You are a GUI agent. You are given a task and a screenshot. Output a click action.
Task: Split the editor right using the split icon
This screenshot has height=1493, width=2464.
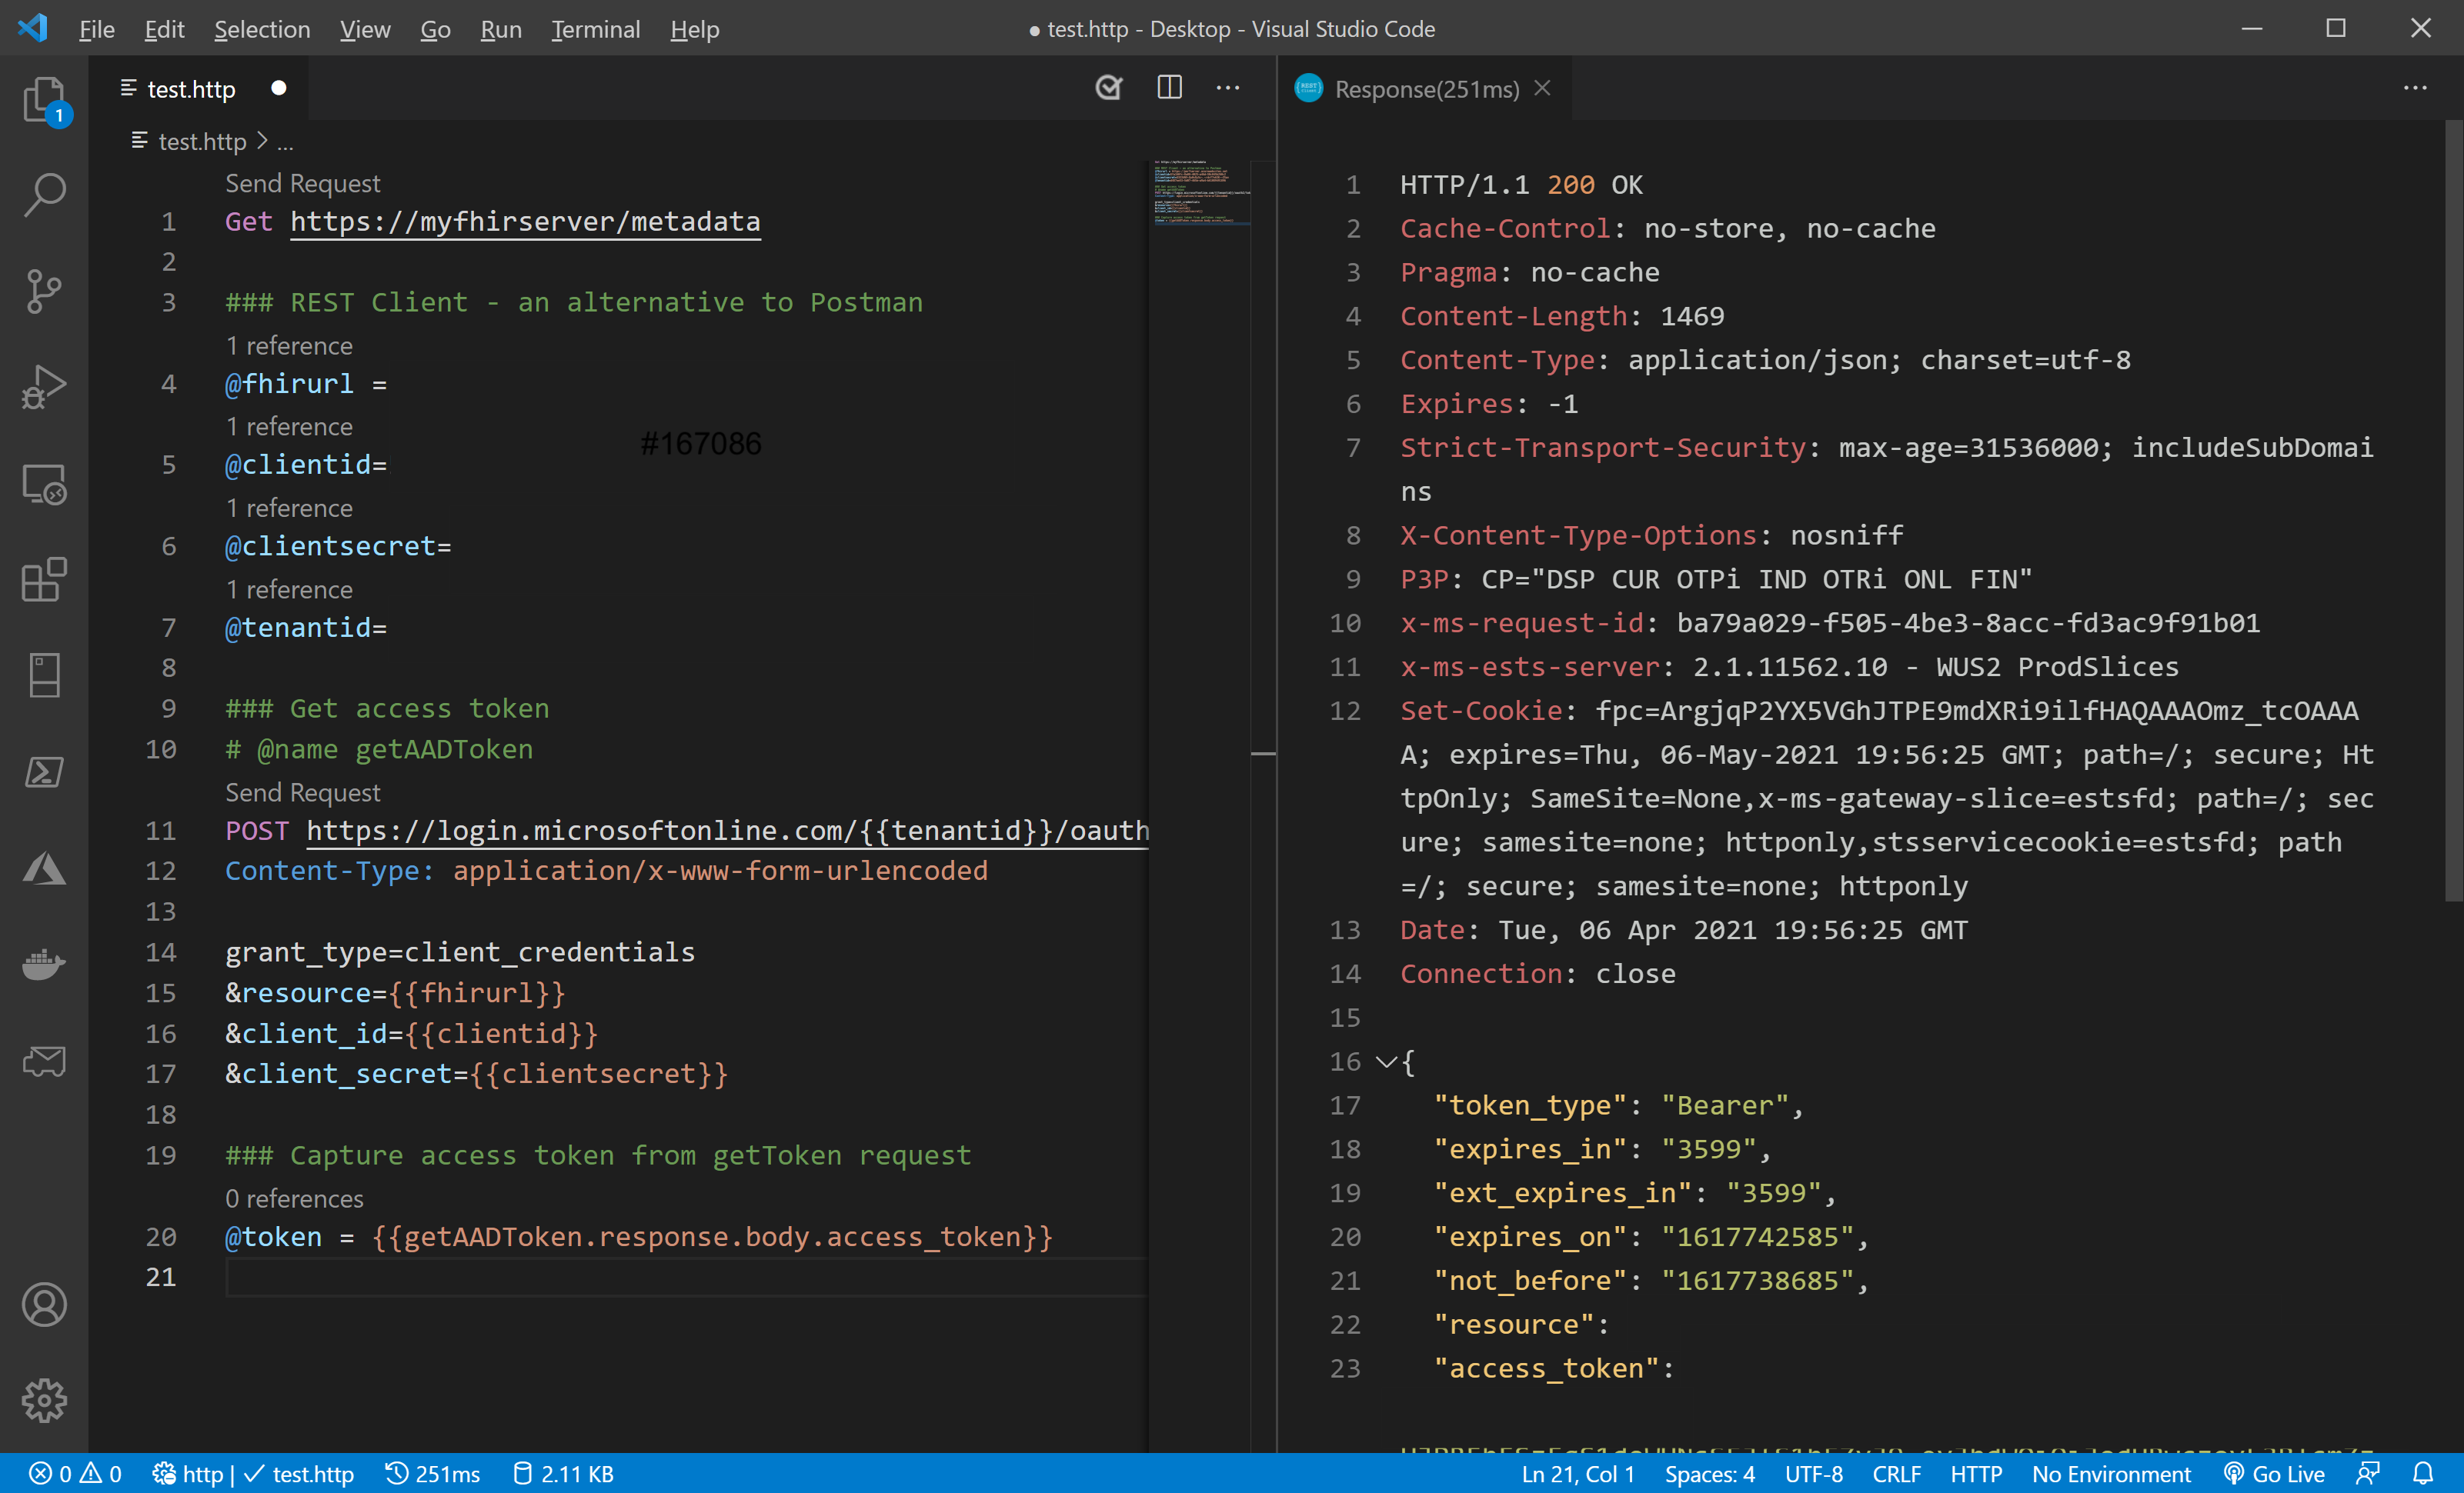pyautogui.click(x=1169, y=88)
